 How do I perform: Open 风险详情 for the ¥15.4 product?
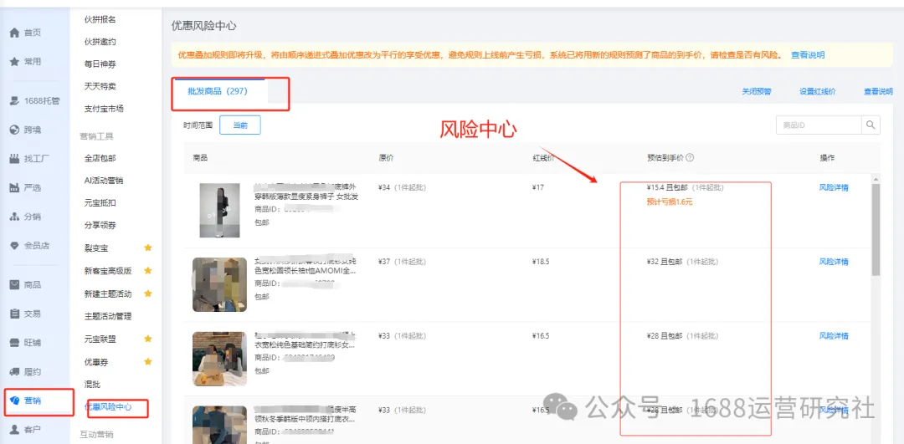[x=834, y=188]
